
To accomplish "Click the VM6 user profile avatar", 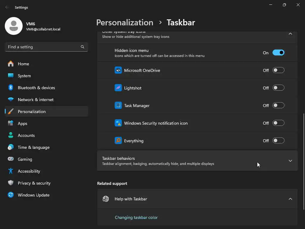I will click(x=14, y=26).
